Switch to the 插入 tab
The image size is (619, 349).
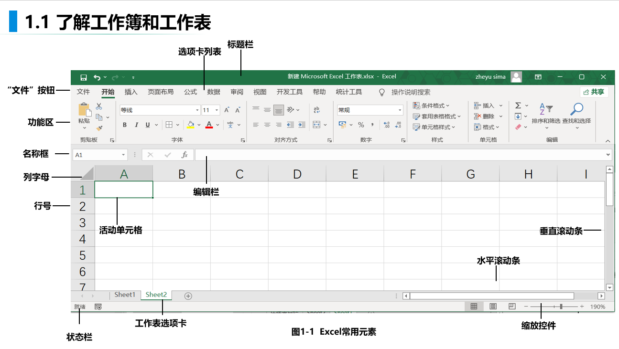coord(131,92)
